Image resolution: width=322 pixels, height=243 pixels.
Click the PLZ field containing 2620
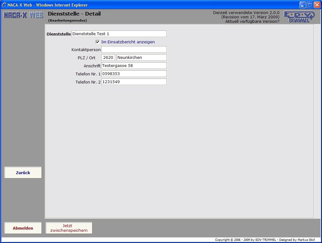click(x=108, y=58)
